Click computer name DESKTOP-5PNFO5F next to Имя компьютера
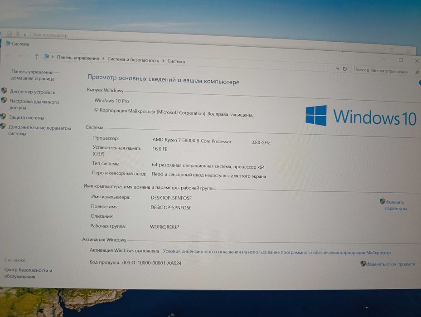 (171, 198)
